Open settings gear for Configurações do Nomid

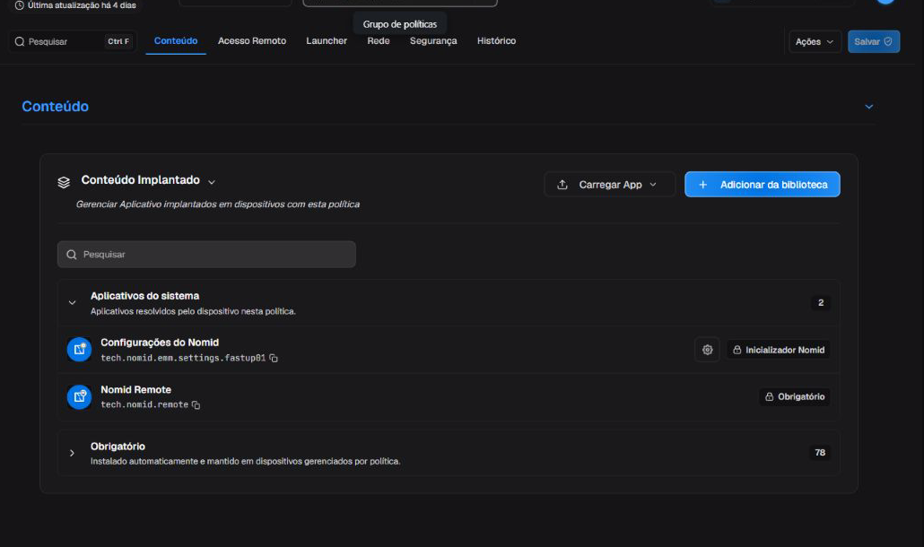click(x=707, y=350)
